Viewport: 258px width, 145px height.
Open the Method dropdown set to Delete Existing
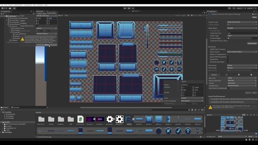(x=47, y=33)
